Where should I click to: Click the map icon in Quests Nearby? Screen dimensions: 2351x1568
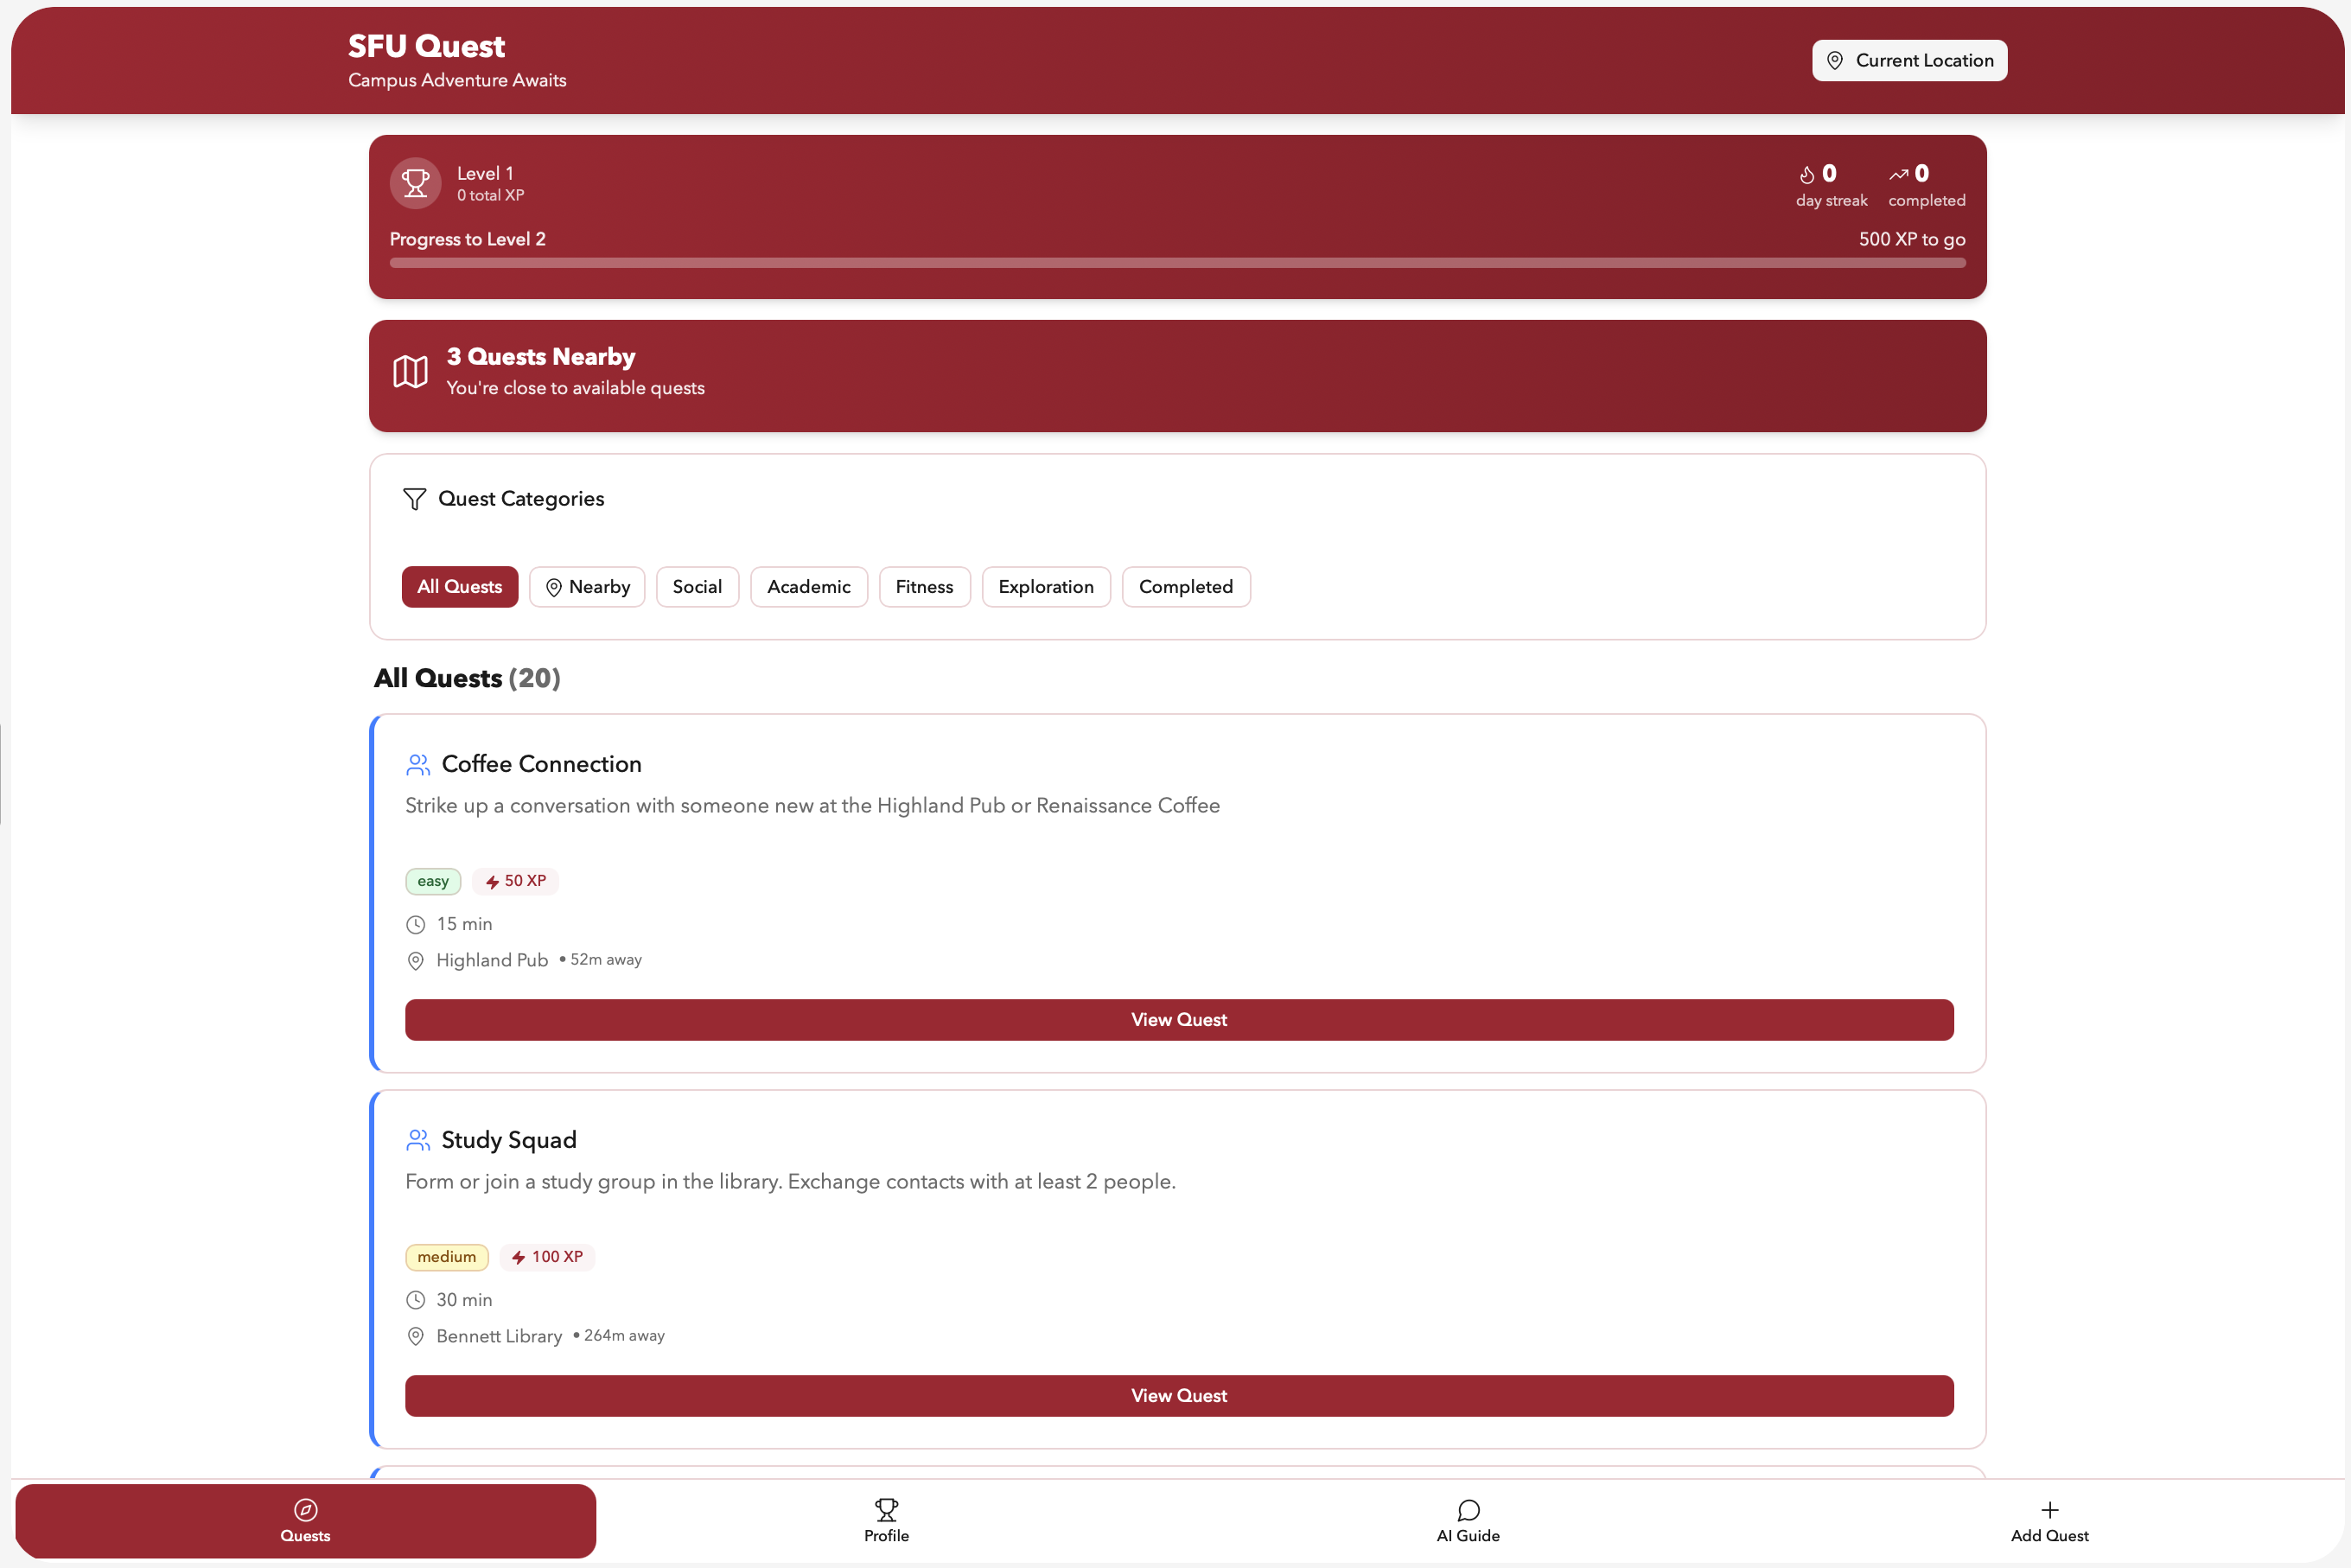tap(410, 372)
